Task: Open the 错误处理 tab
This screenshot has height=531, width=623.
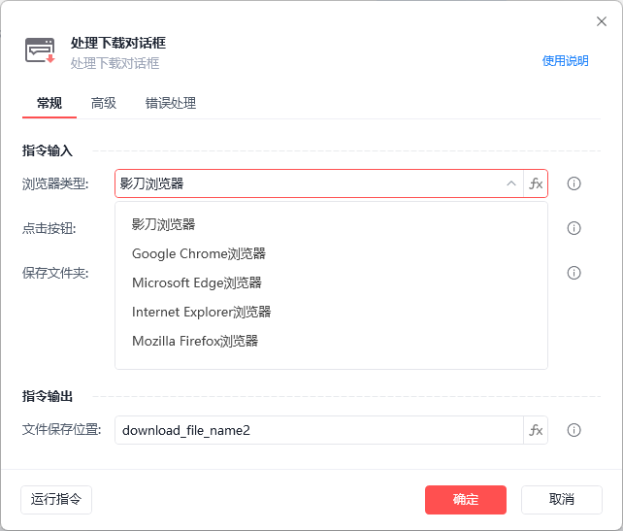Action: click(x=171, y=103)
